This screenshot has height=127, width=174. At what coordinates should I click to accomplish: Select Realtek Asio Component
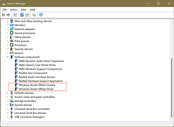click(33, 73)
